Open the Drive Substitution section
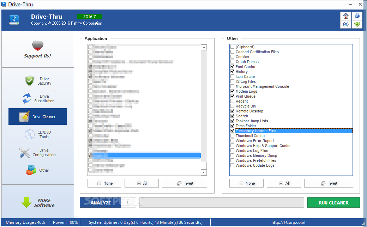367x227 pixels. coord(38,98)
